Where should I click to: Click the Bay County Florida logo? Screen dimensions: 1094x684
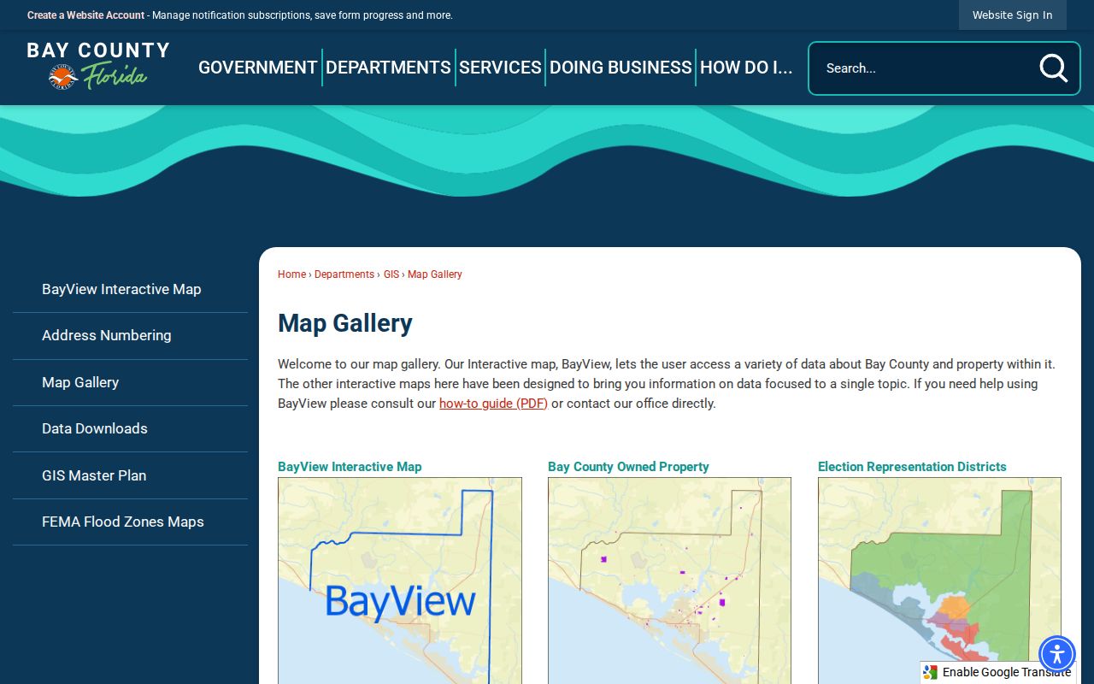pos(98,66)
